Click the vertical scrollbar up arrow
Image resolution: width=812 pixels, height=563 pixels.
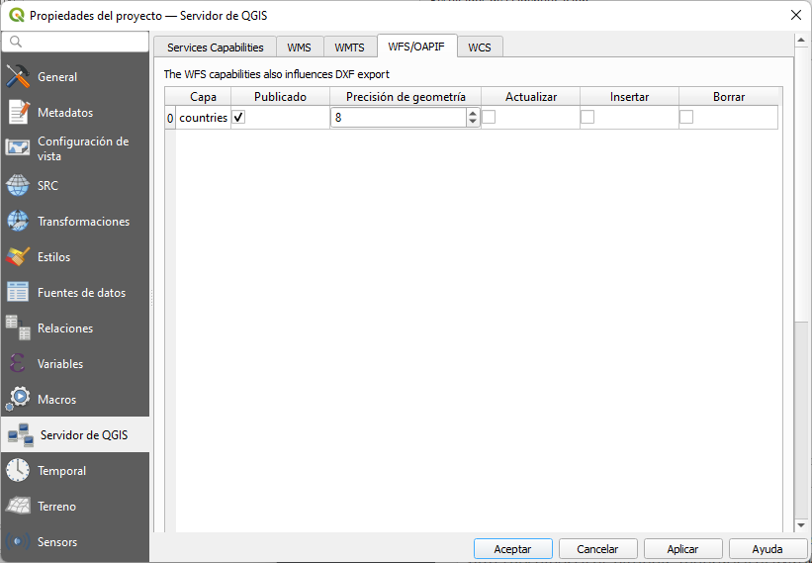click(x=801, y=40)
